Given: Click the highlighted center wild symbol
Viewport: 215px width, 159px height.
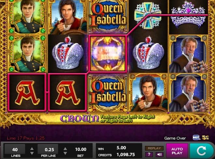Looking at the screenshot, I should click(x=107, y=53).
